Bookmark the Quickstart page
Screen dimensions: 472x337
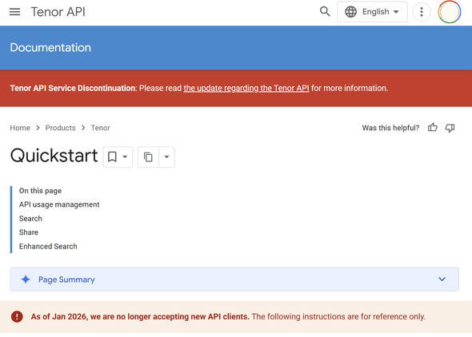[x=112, y=157]
